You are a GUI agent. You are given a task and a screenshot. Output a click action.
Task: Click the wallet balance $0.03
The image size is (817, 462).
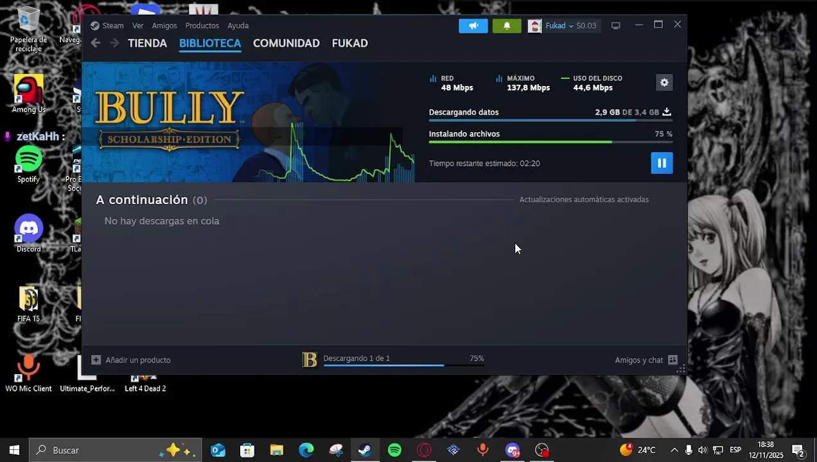[586, 26]
